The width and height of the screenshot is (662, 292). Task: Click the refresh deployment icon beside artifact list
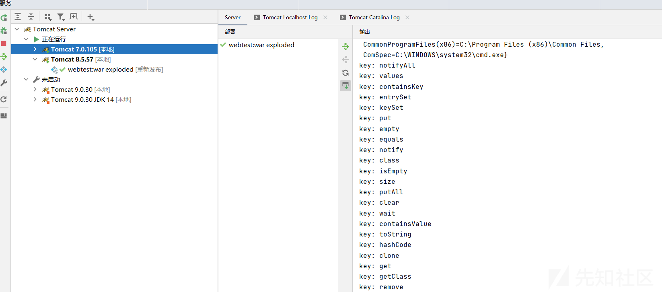click(345, 73)
